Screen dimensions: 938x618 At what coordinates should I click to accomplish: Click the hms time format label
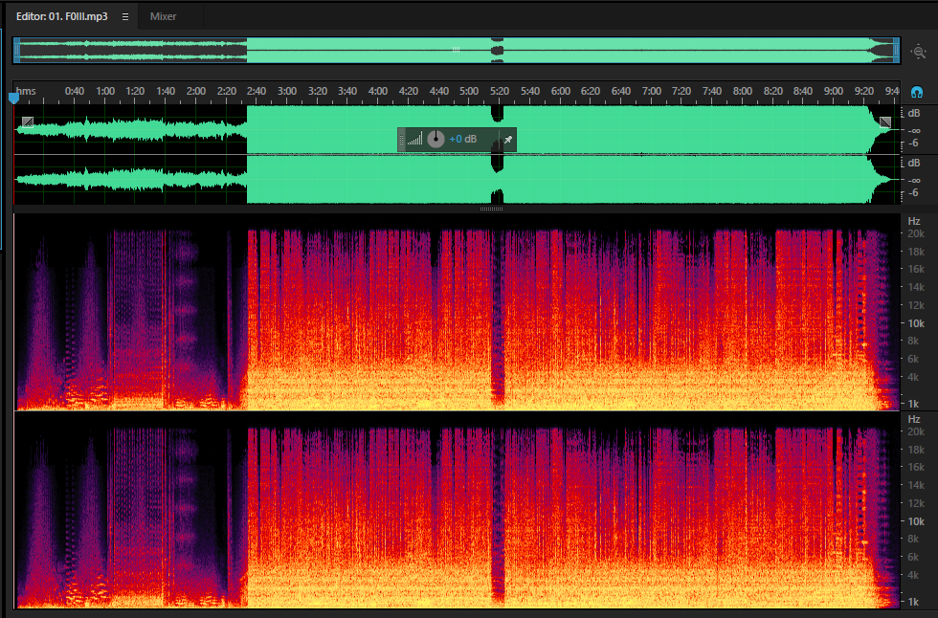click(26, 91)
